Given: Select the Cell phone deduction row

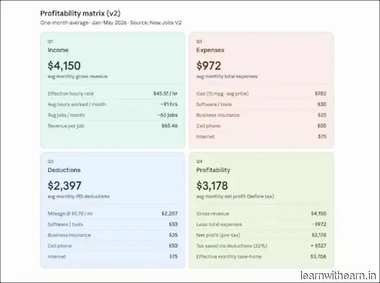Looking at the screenshot, I should (112, 246).
